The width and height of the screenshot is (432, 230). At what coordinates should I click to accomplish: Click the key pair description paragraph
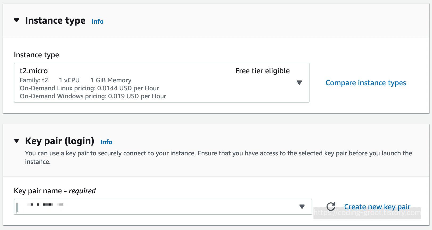[218, 154]
